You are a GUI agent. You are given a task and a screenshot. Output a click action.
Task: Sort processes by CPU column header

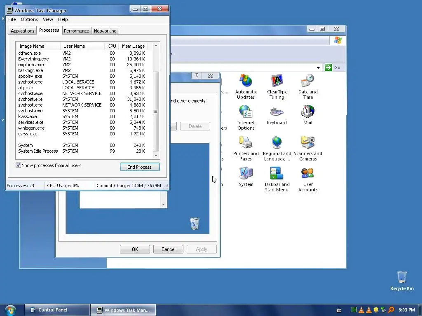(x=111, y=46)
